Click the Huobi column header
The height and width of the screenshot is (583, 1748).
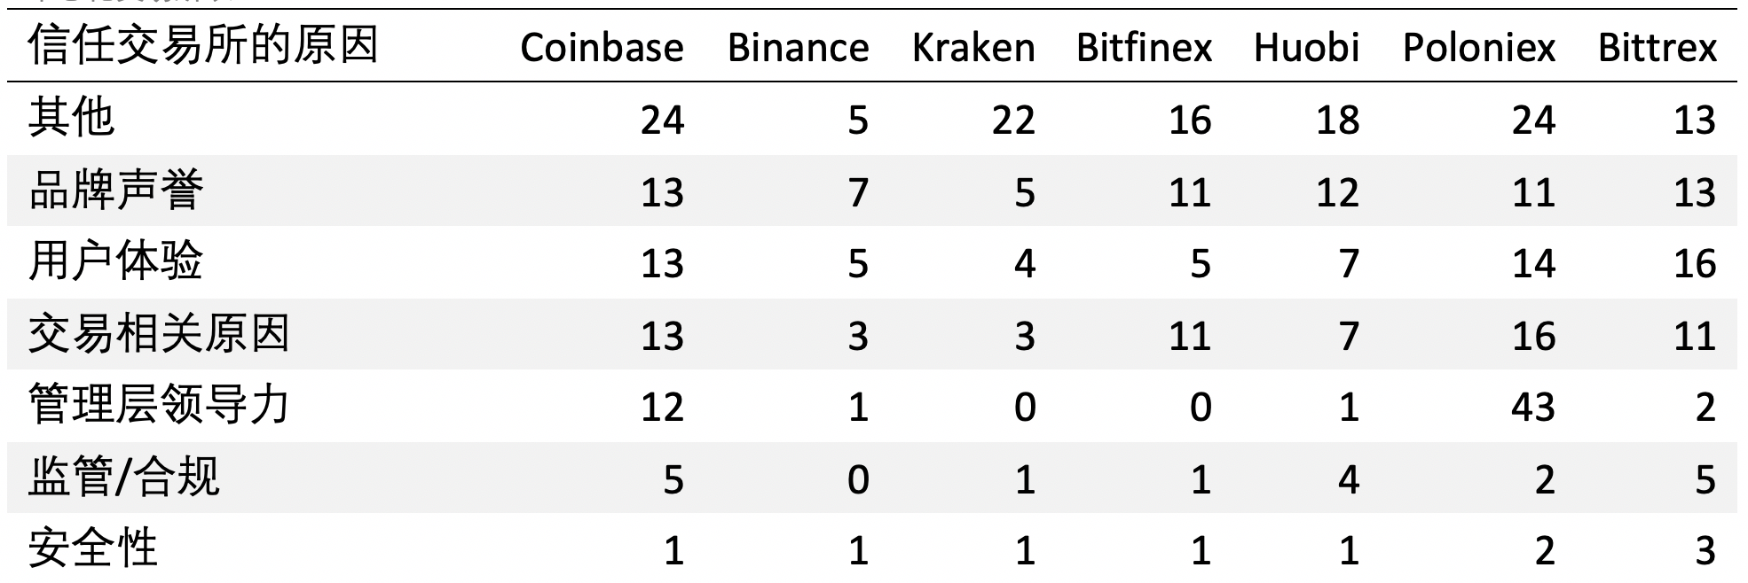tap(1306, 48)
